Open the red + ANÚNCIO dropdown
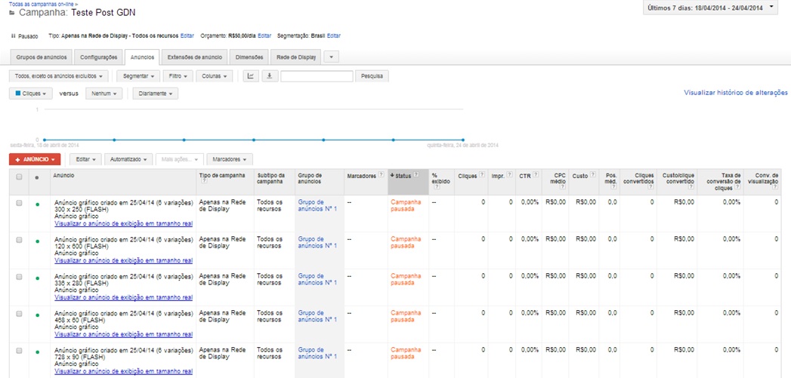Screen dimensions: 791x378 [35, 159]
